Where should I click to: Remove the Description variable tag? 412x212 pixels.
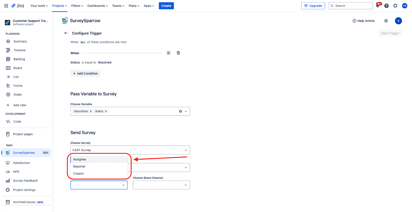91,111
